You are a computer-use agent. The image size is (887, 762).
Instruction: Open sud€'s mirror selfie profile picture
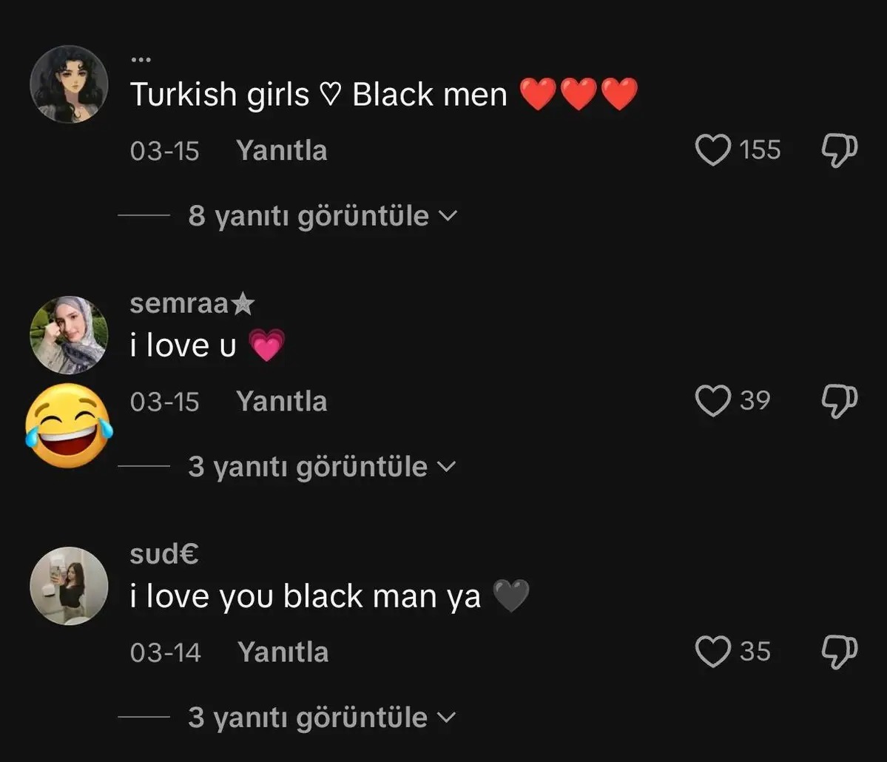click(x=69, y=585)
